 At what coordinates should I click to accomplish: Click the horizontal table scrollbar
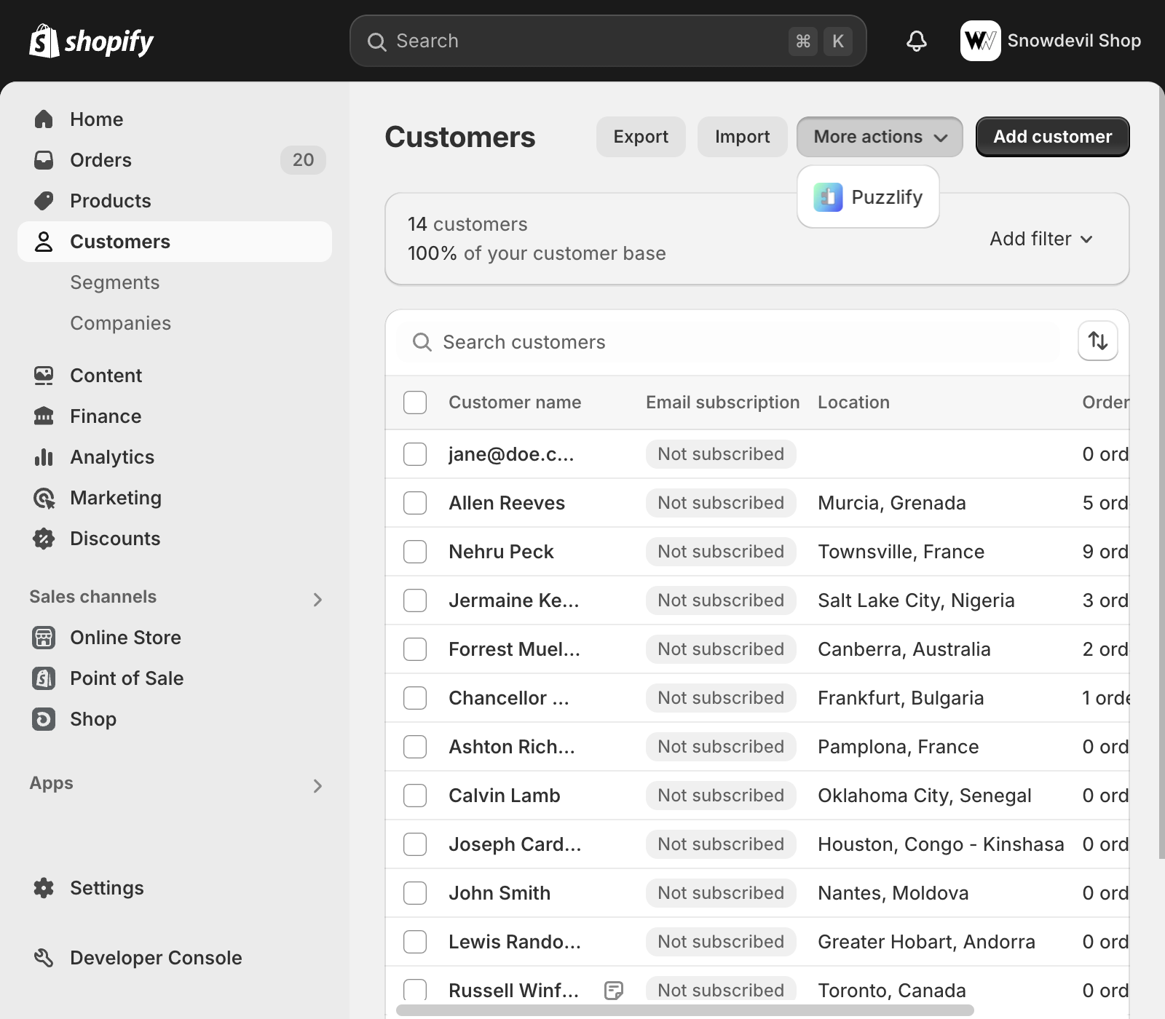[684, 1010]
